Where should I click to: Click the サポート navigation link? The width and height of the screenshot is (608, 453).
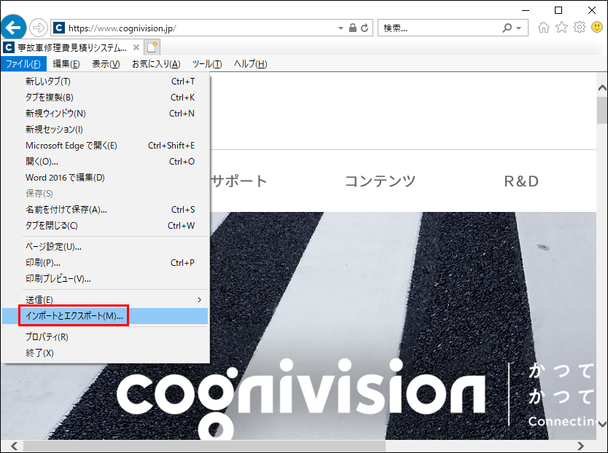pyautogui.click(x=239, y=181)
